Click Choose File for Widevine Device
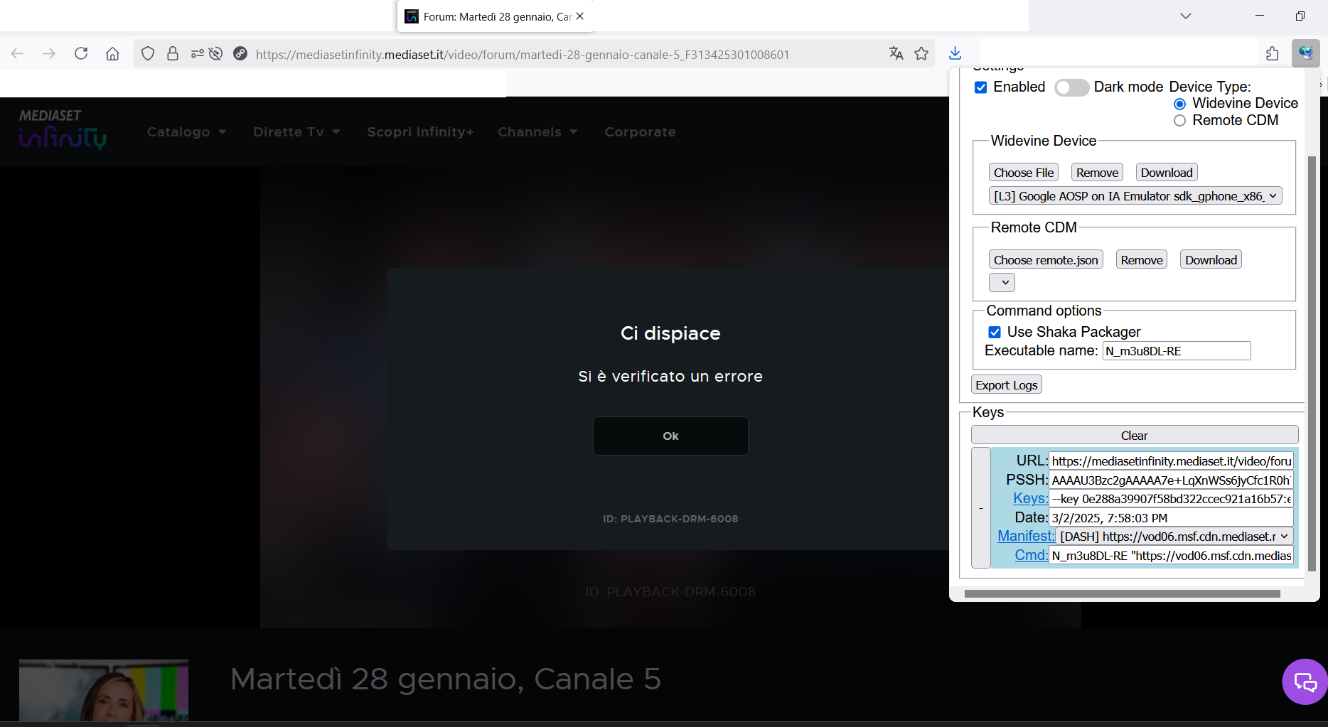Screen dimensions: 1328x727 point(1024,173)
